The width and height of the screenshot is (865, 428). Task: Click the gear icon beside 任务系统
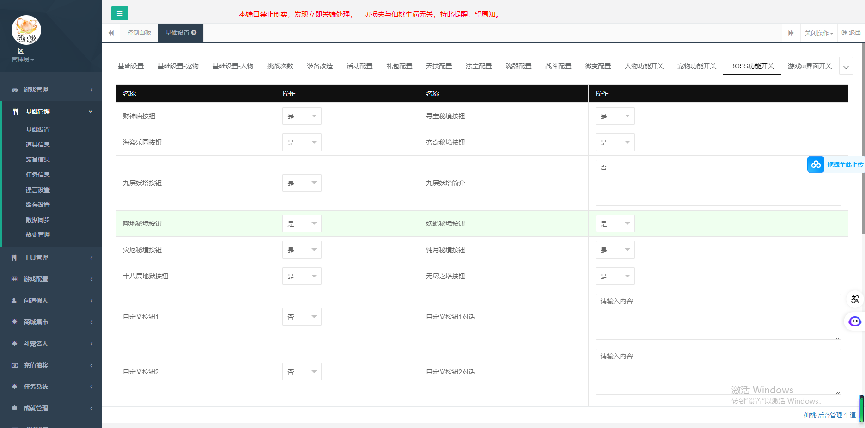click(x=14, y=386)
